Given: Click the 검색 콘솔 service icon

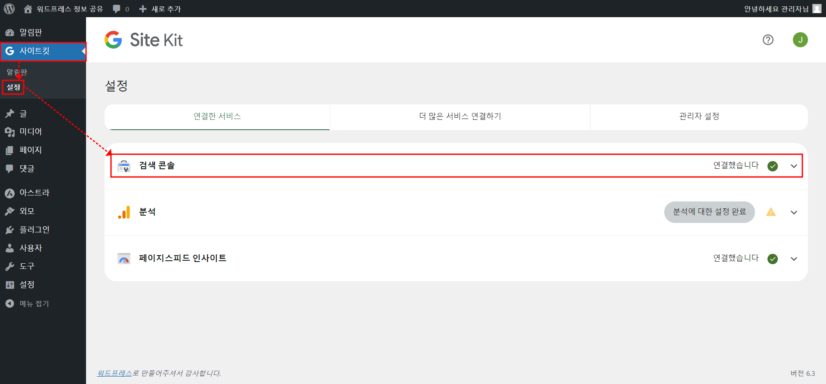Looking at the screenshot, I should (124, 166).
